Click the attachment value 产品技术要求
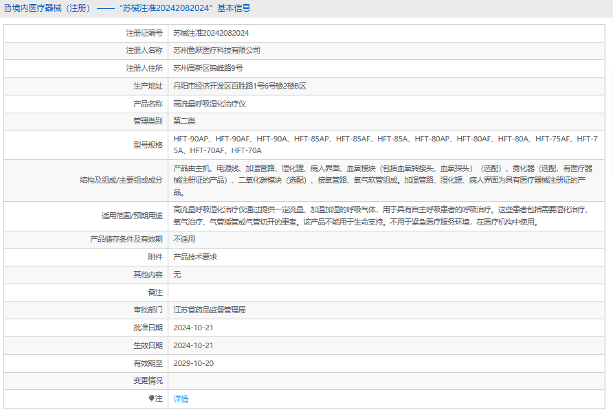The image size is (613, 412). (195, 257)
